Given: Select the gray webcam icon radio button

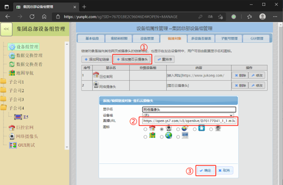Looking at the screenshot, I should [x=211, y=129].
